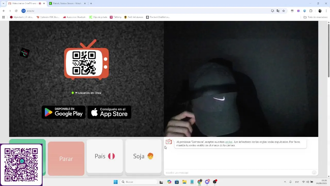
Task: Open the Myinstants bookmark
Action: pyautogui.click(x=21, y=17)
